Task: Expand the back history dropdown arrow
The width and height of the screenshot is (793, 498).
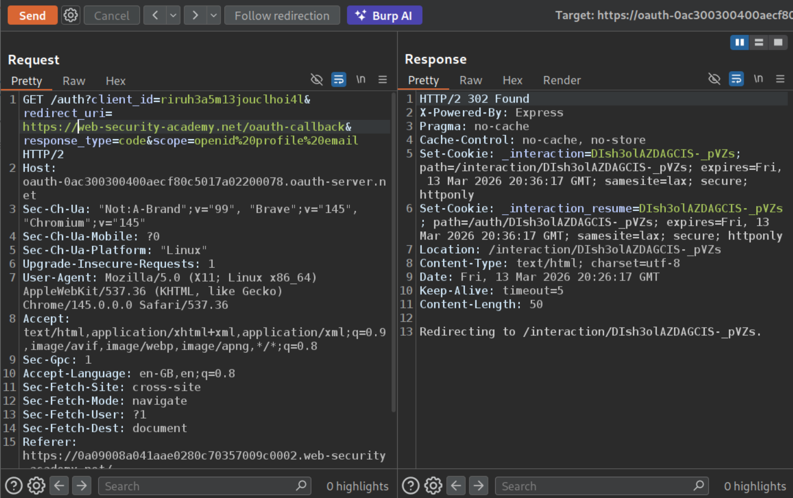Action: click(173, 15)
